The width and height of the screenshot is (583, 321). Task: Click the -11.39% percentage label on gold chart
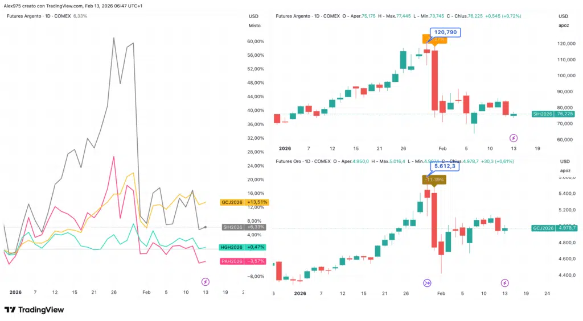434,179
